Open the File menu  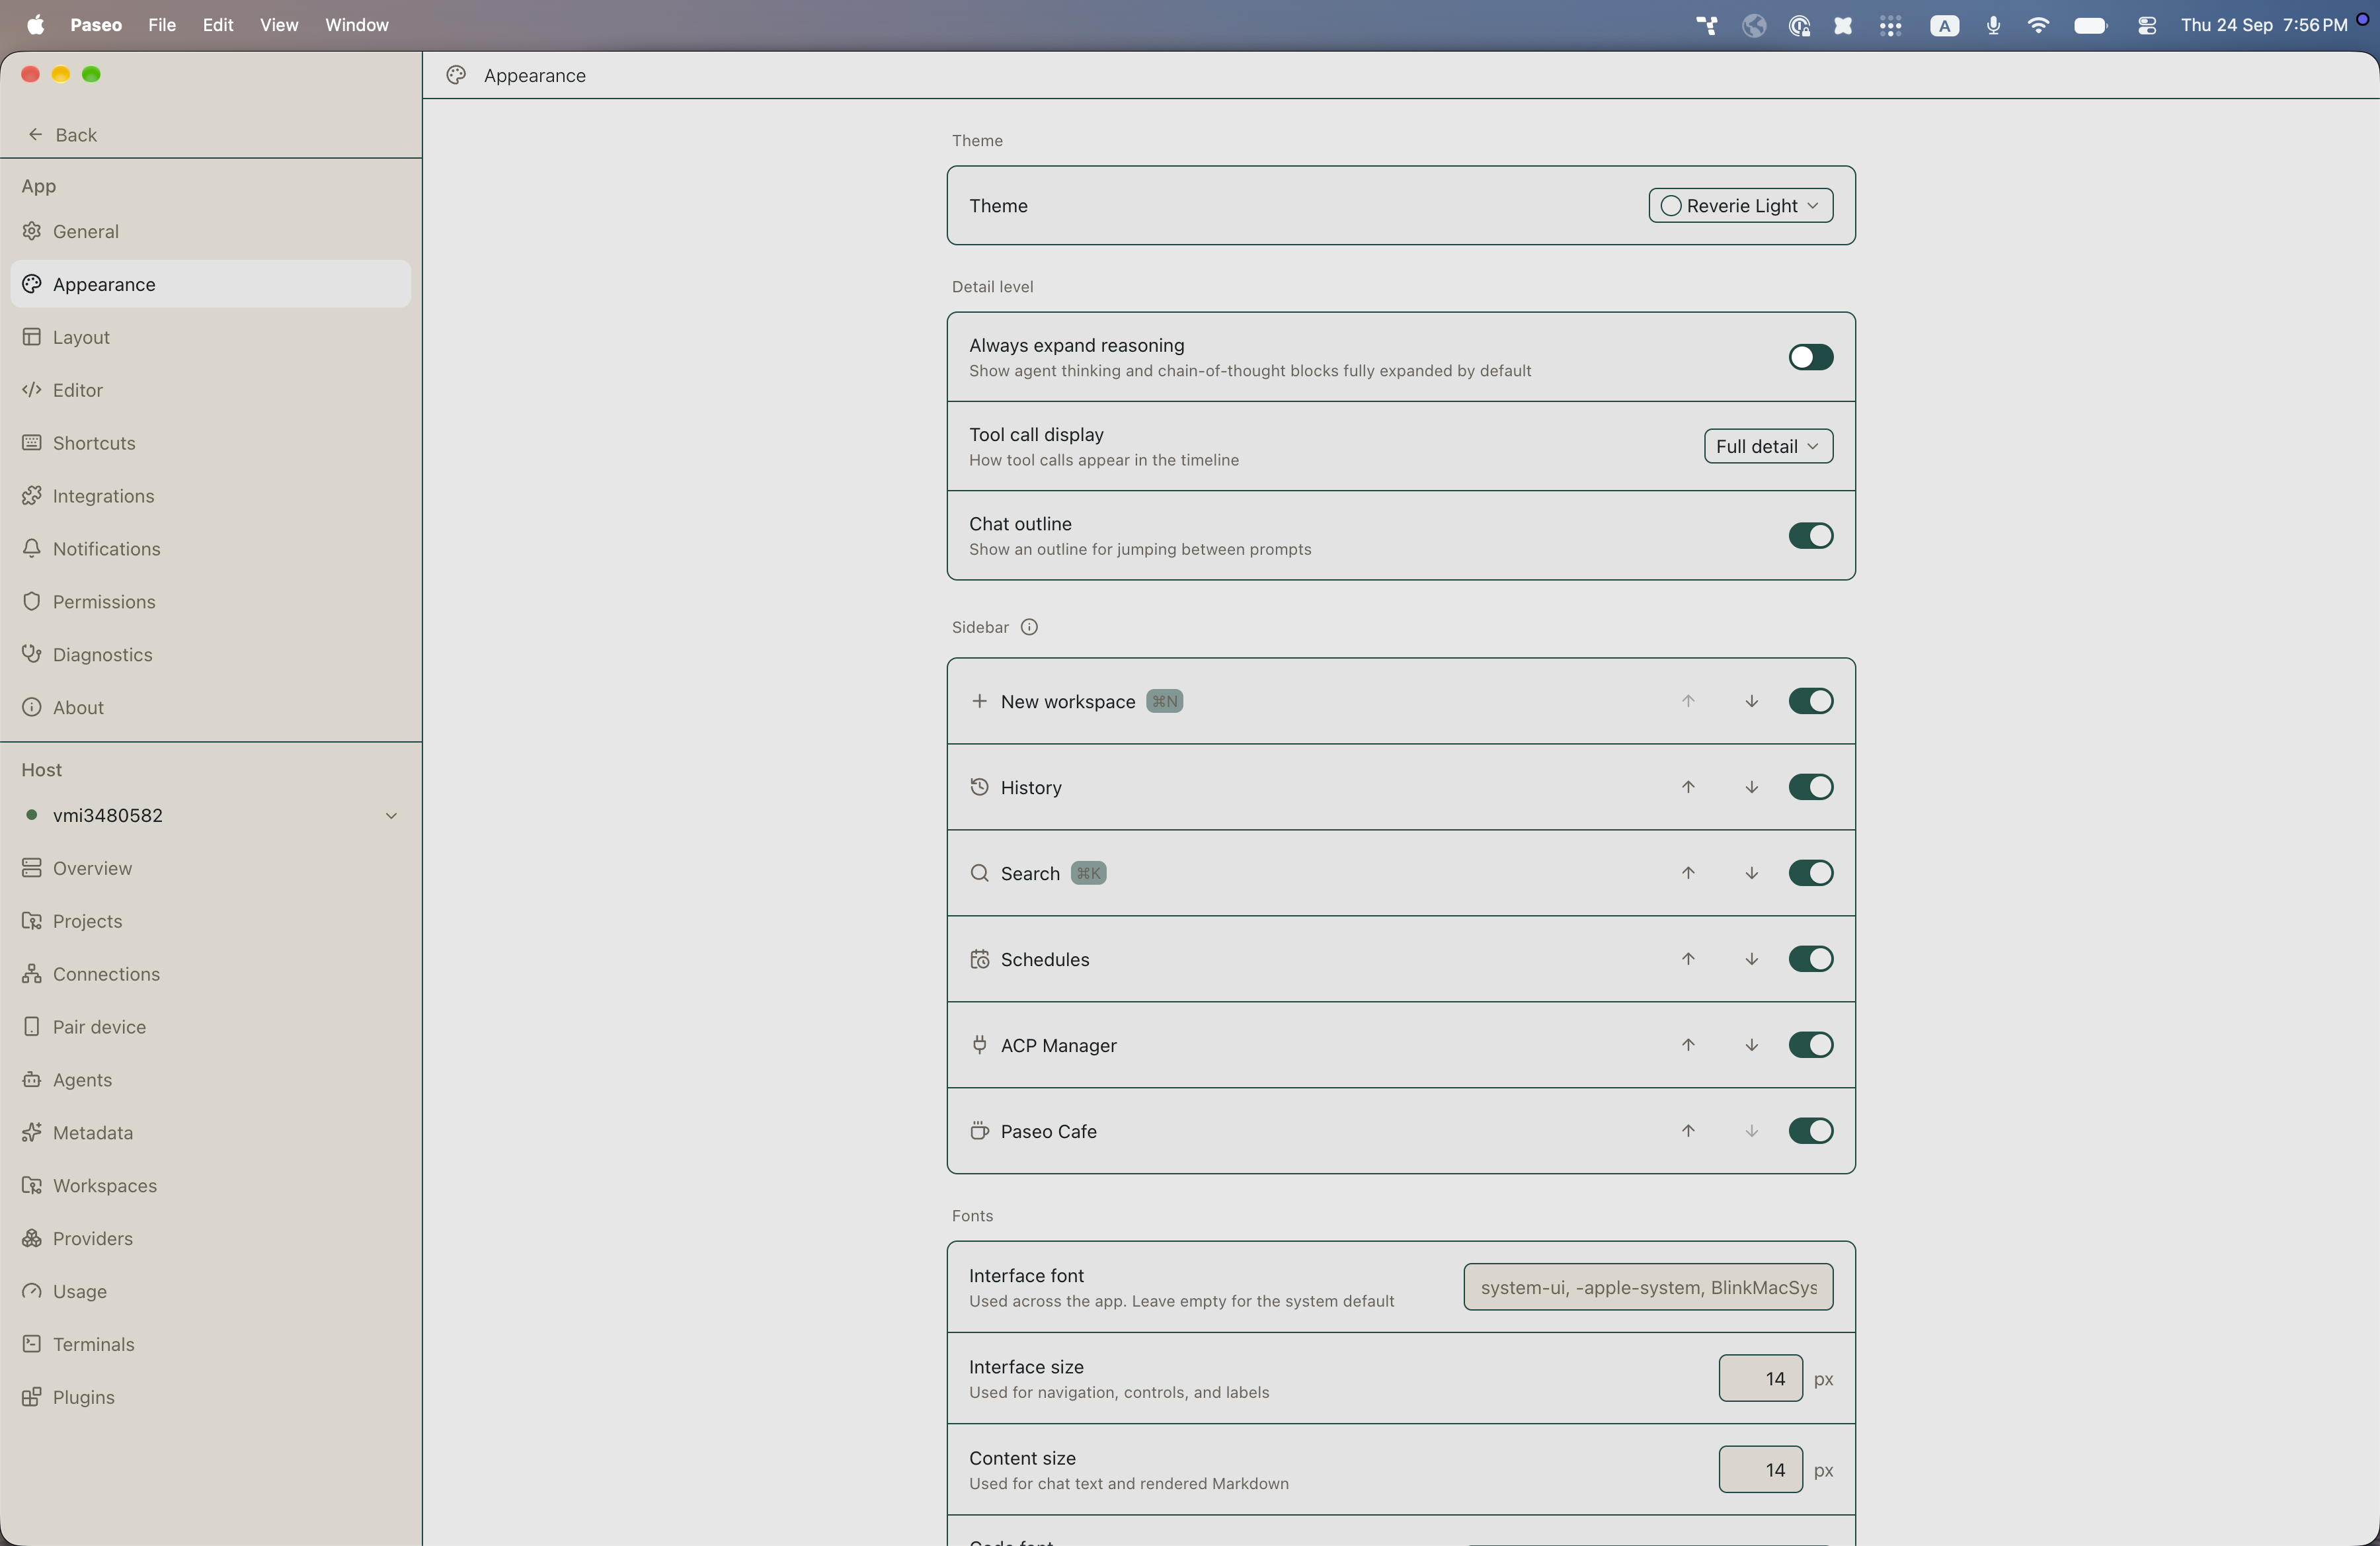pyautogui.click(x=162, y=25)
